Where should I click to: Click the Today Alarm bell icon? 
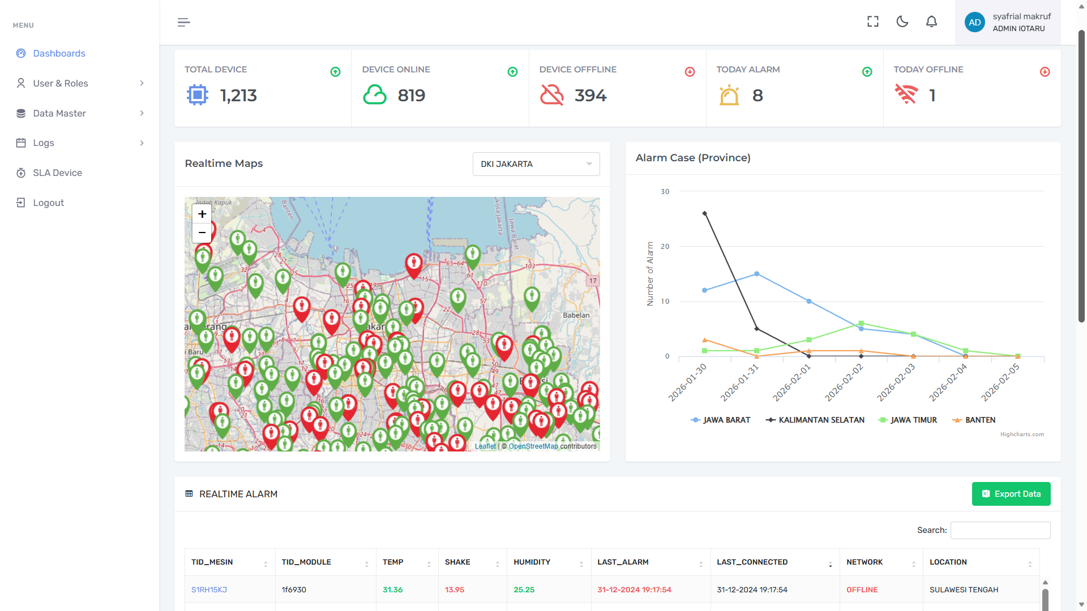729,94
